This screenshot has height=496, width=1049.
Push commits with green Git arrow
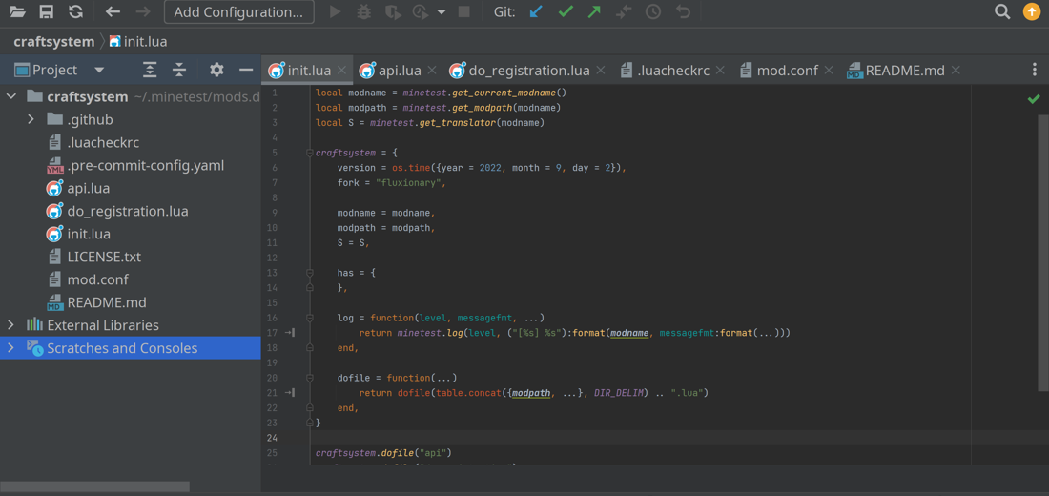594,11
